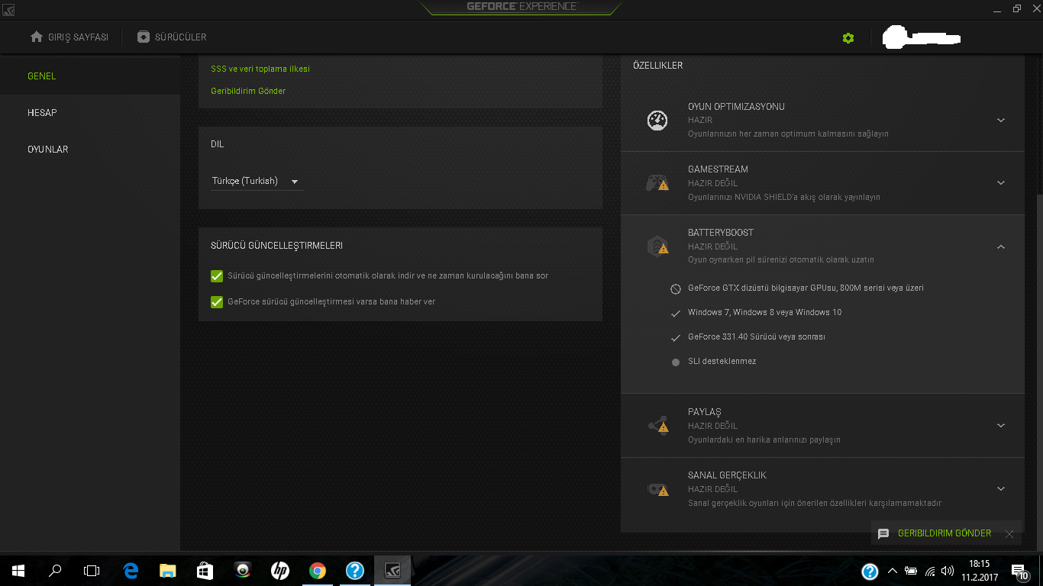Expand the GameStream section chevron

pos(1001,183)
